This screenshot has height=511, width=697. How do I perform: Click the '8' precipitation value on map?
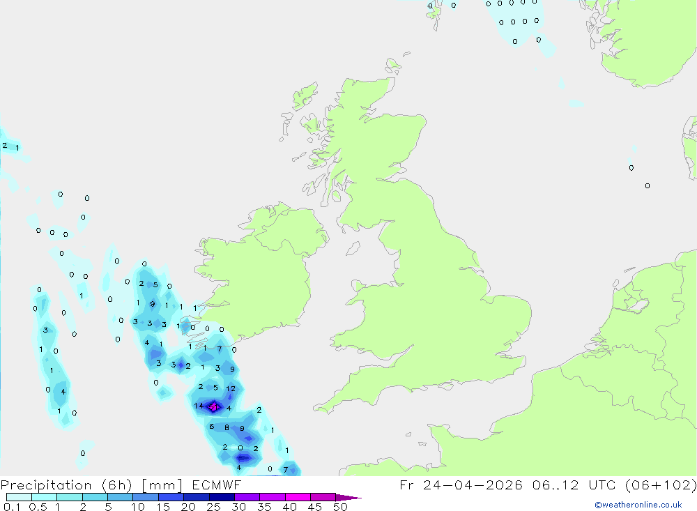(x=227, y=428)
